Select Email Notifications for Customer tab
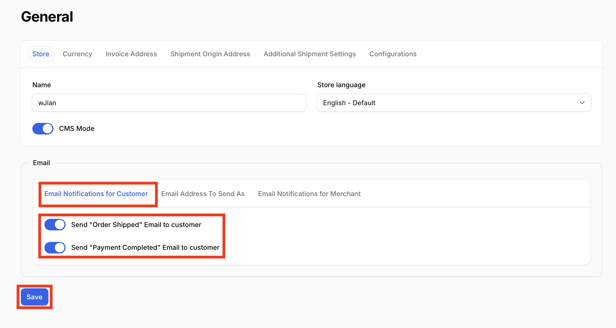616x328 pixels. [96, 194]
